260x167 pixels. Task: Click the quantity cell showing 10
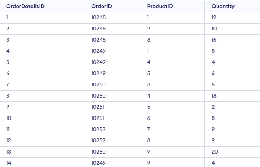coord(214,29)
